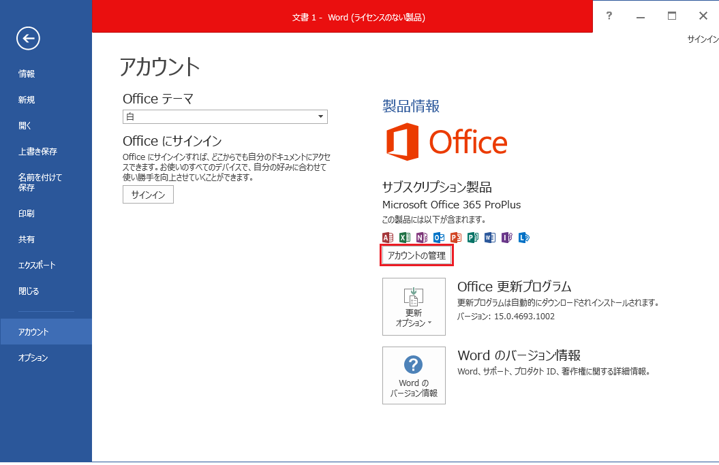Viewport: 719px width, 465px height.
Task: Close the Word window
Action: point(703,16)
